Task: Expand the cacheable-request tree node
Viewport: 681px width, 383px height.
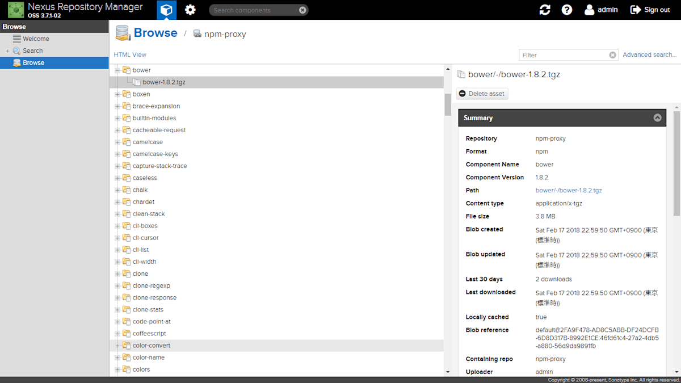Action: point(118,130)
